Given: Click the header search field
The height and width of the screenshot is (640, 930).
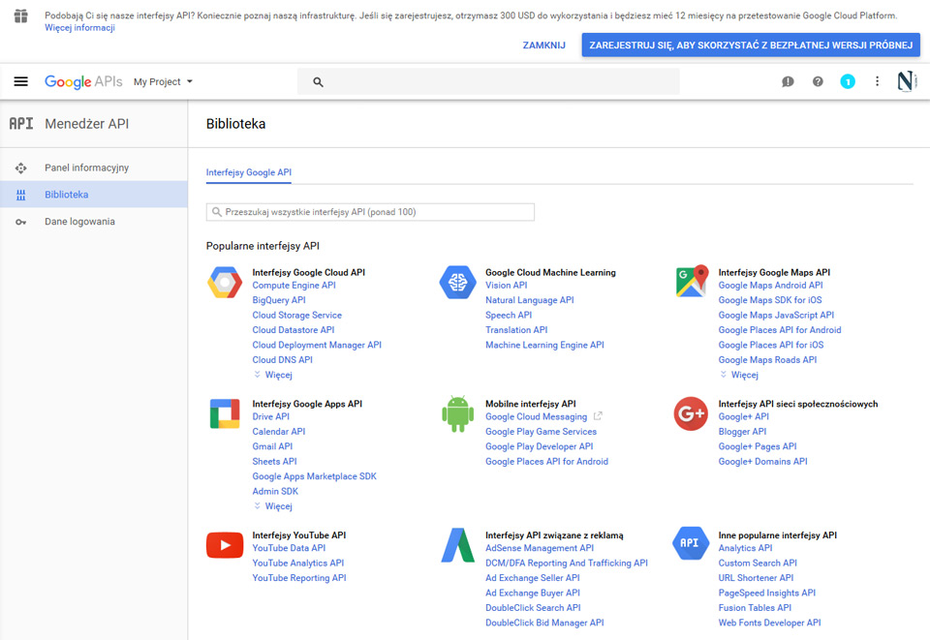Looking at the screenshot, I should (x=488, y=81).
